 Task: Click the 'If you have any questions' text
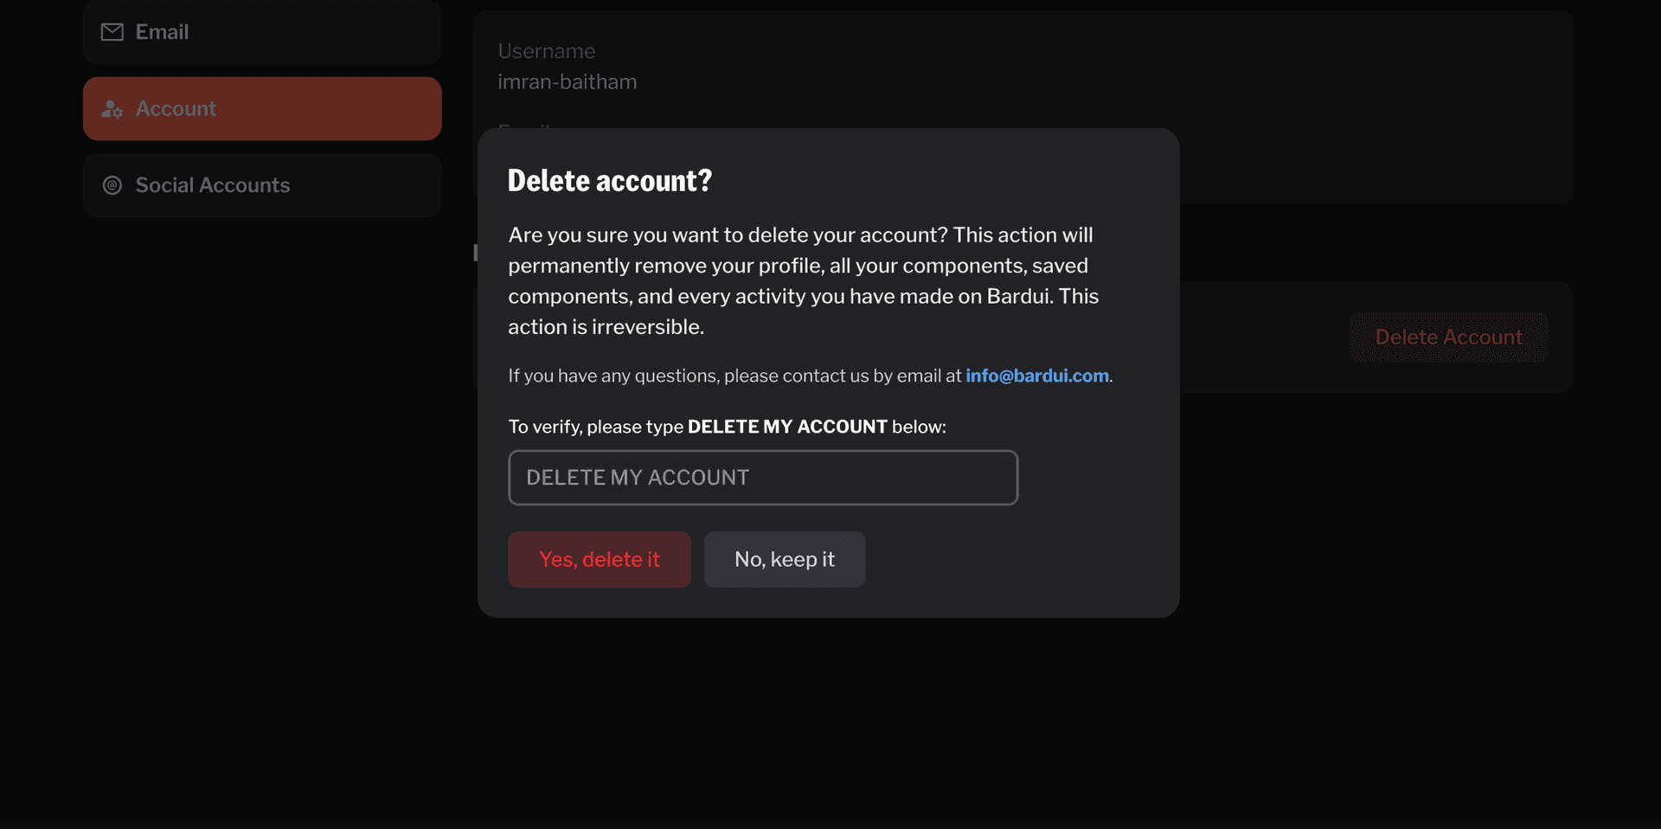pyautogui.click(x=734, y=376)
